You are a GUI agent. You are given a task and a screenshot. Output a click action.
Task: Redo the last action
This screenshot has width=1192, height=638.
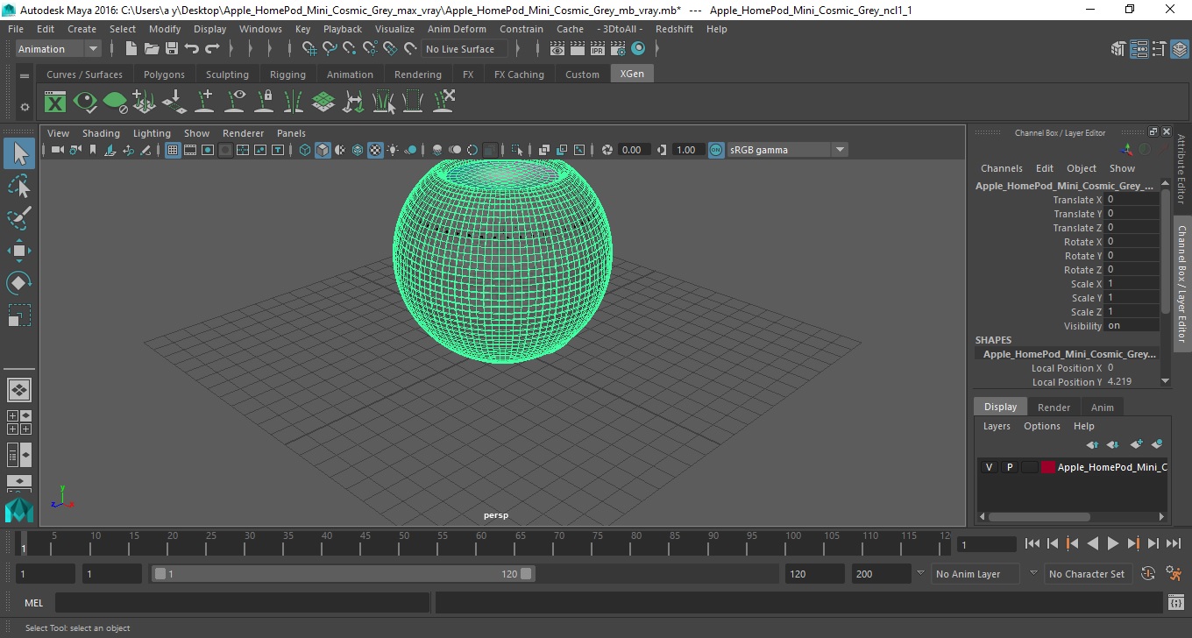212,49
